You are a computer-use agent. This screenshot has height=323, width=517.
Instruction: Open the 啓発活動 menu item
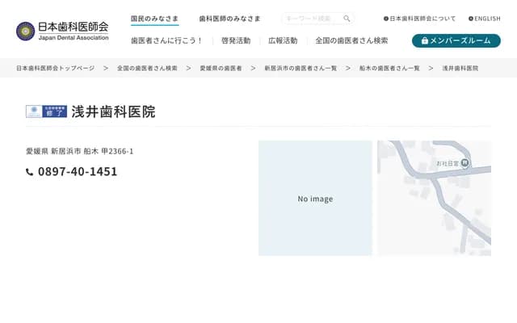pyautogui.click(x=235, y=40)
